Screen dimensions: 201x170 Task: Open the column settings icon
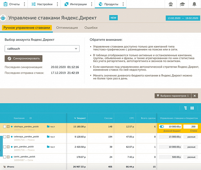coord(192,108)
